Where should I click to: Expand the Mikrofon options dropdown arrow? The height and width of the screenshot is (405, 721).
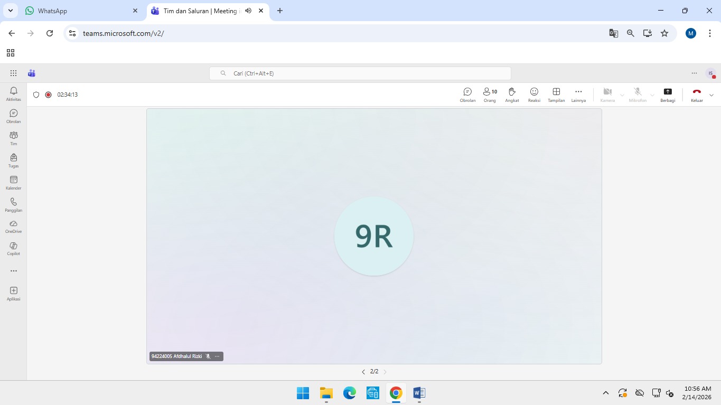click(x=652, y=96)
